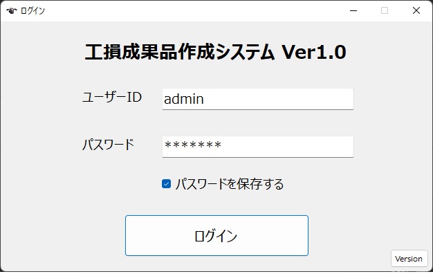Focus the パスワード input field
This screenshot has height=274, width=433.
[x=257, y=147]
